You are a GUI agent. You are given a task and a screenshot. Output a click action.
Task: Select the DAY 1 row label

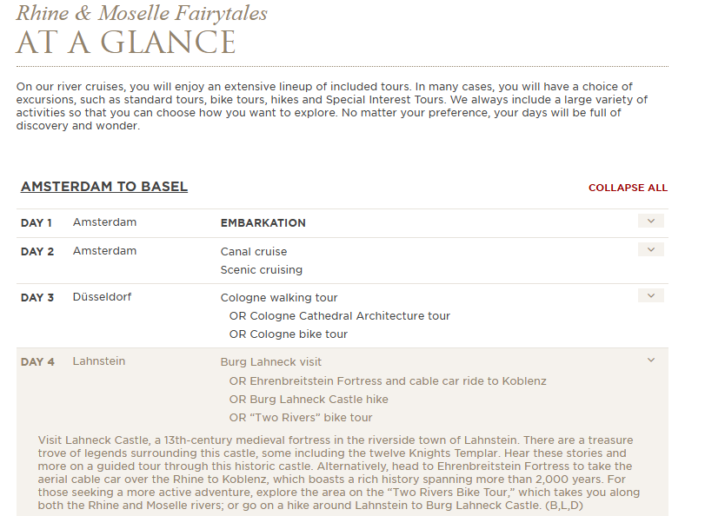click(x=37, y=223)
